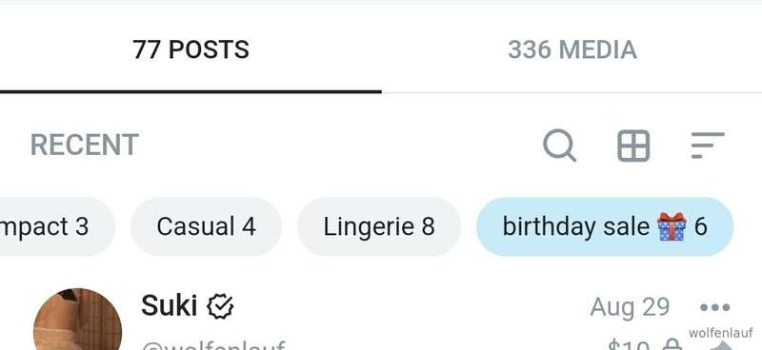This screenshot has width=762, height=350.
Task: Open the Suki display name link
Action: pos(170,306)
